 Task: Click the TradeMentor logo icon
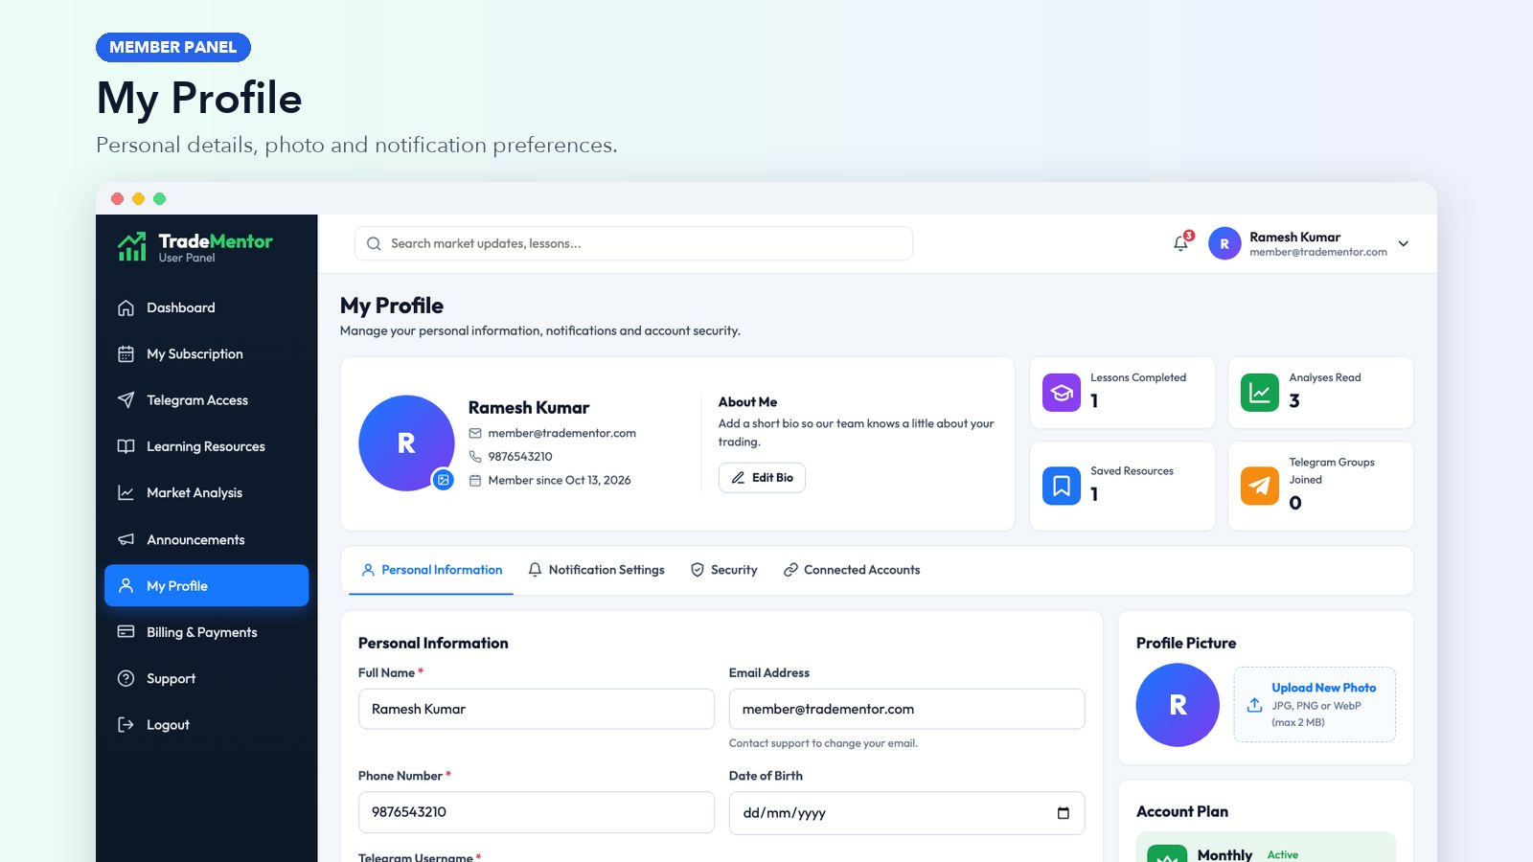pos(131,246)
